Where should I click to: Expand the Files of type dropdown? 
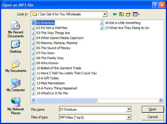tap(129, 117)
